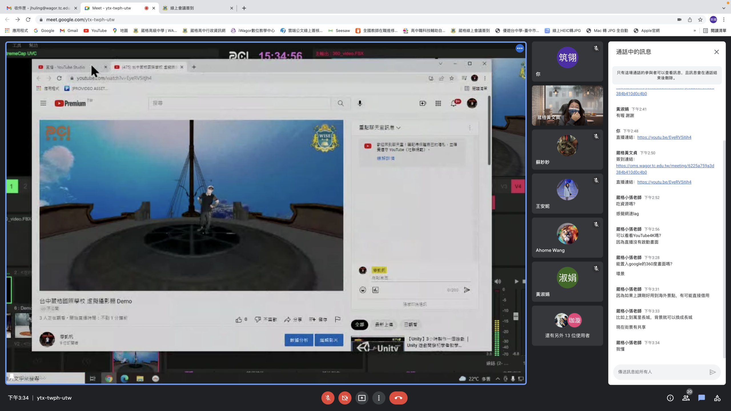The image size is (731, 411).
Task: Click the present screen button
Action: (x=362, y=398)
